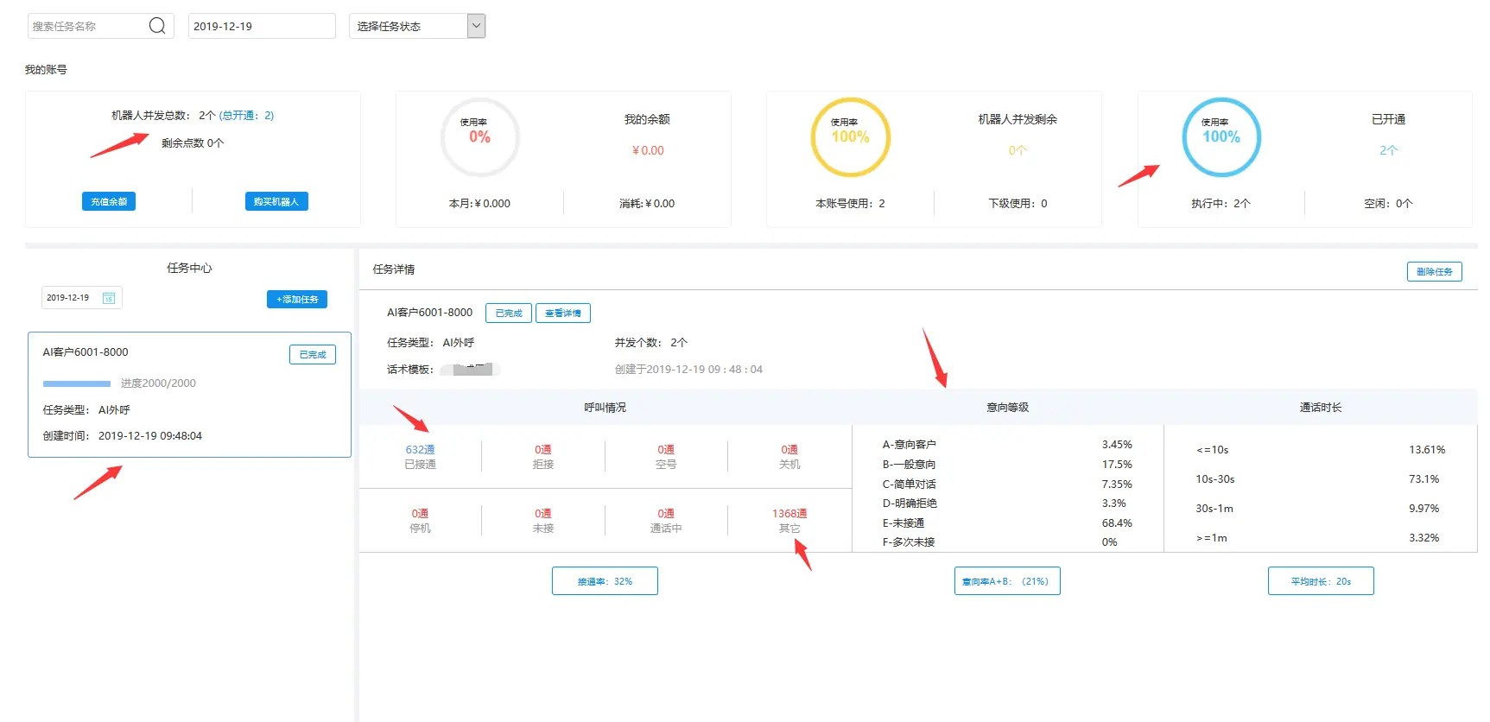Click the 10s-30s duration row

1321,479
